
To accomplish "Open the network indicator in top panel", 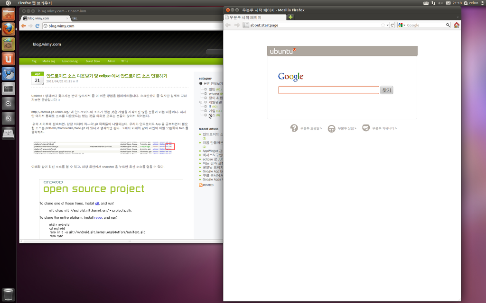I will 433,3.
